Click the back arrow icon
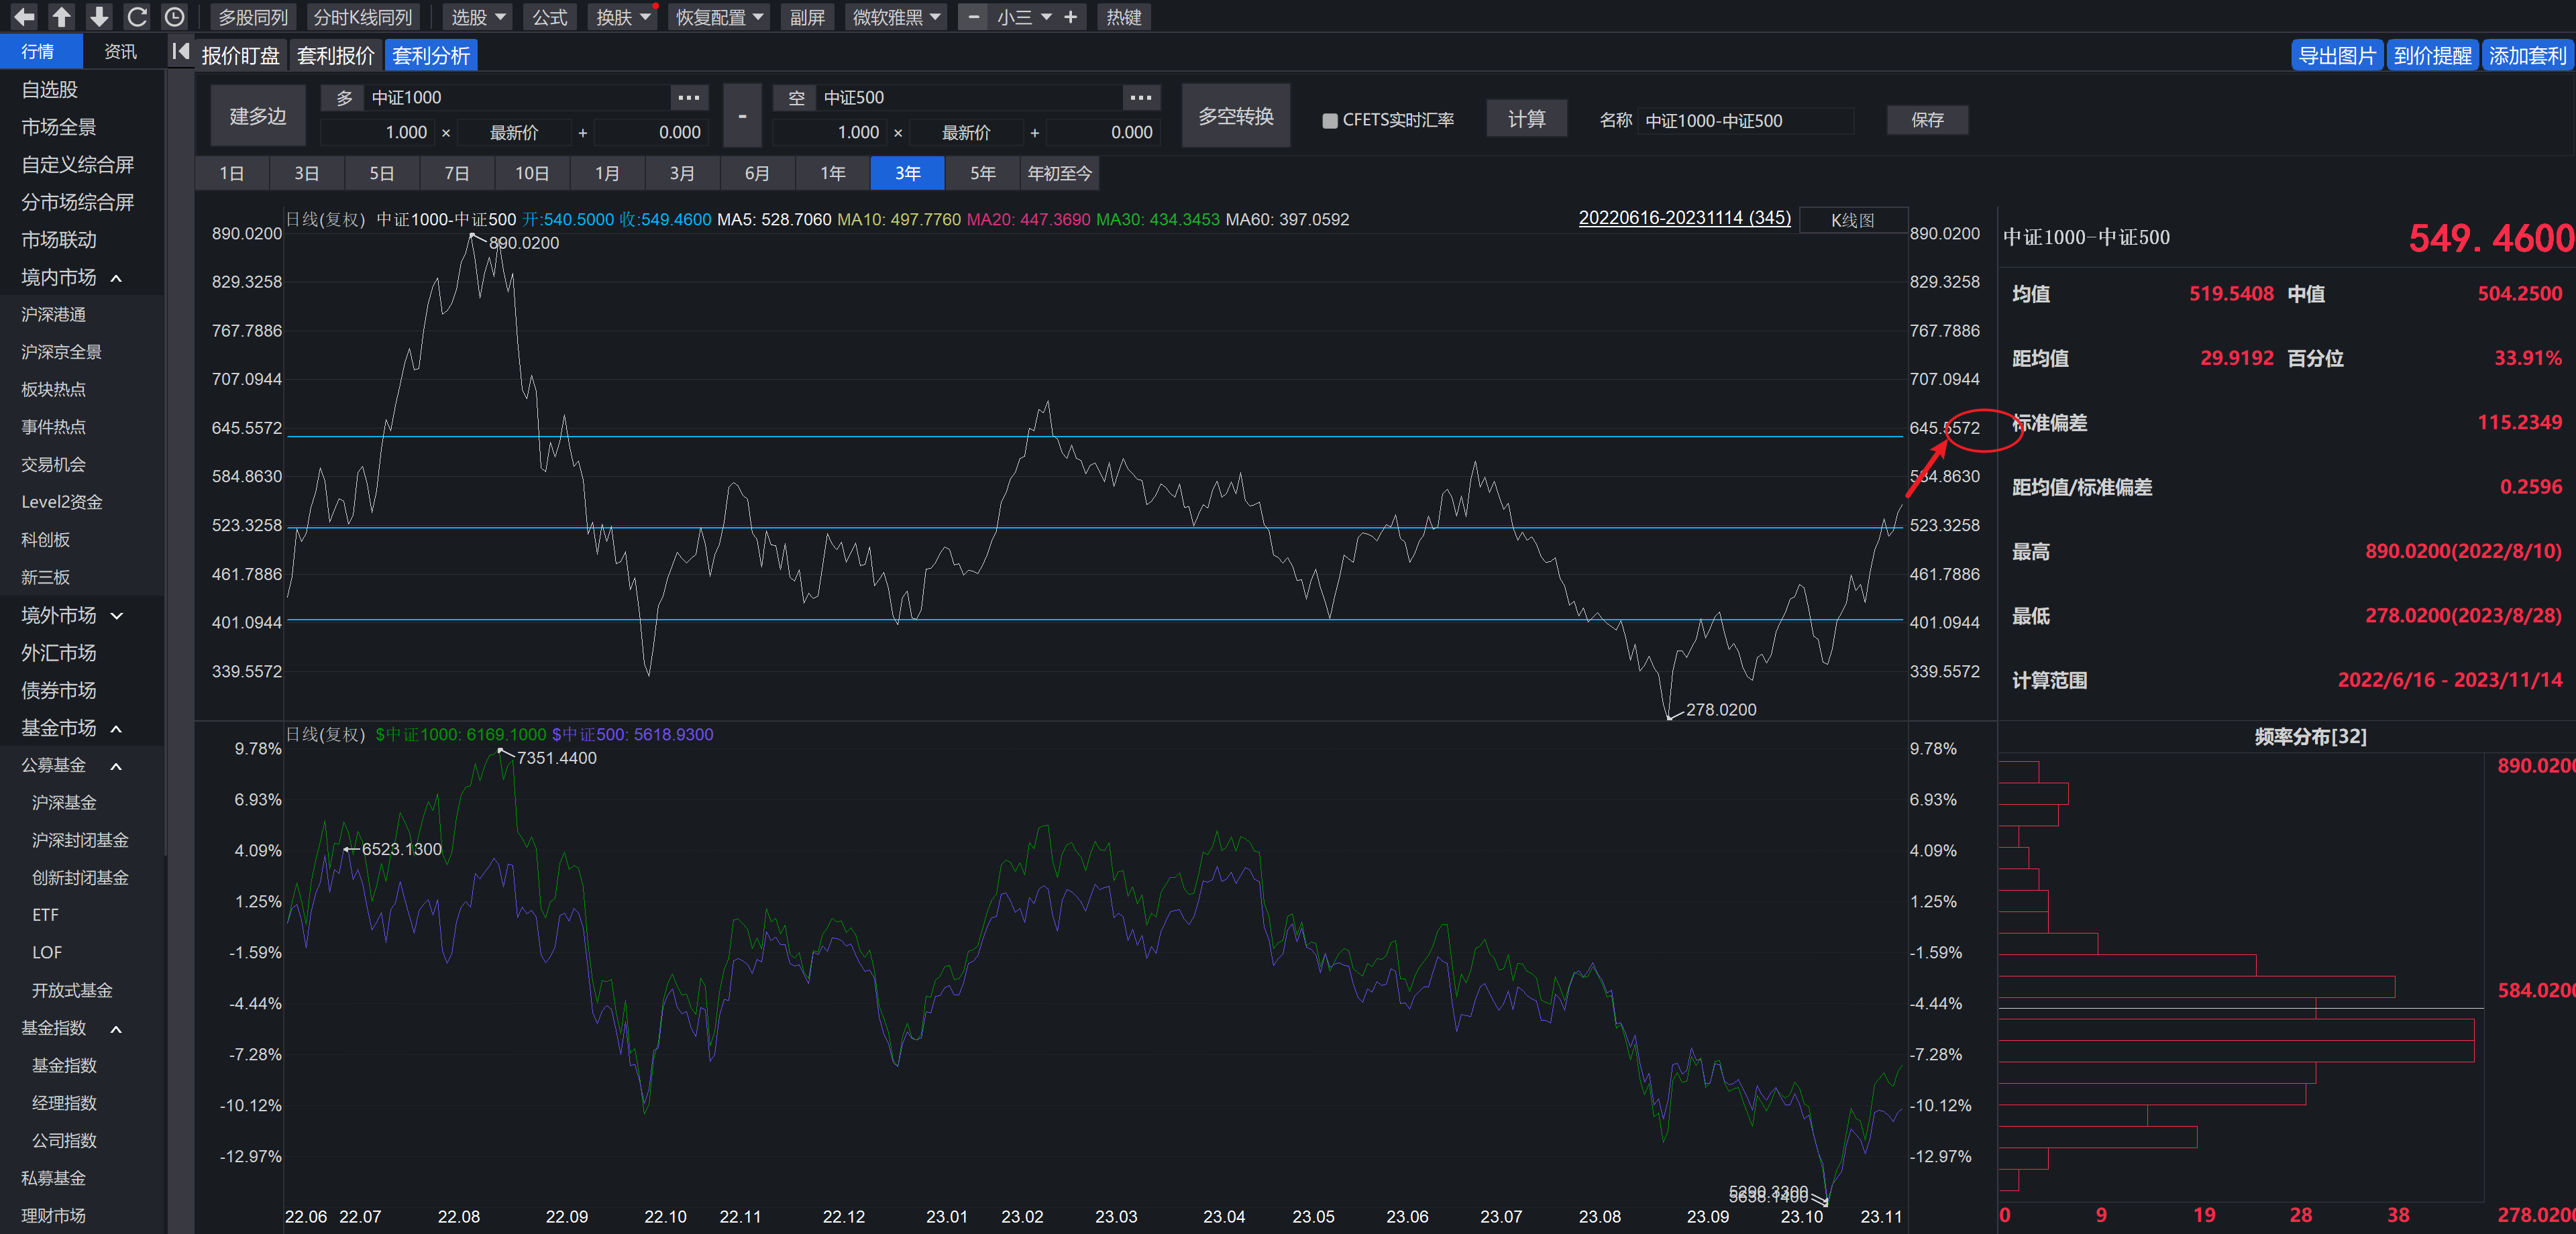This screenshot has height=1234, width=2576. [24, 17]
